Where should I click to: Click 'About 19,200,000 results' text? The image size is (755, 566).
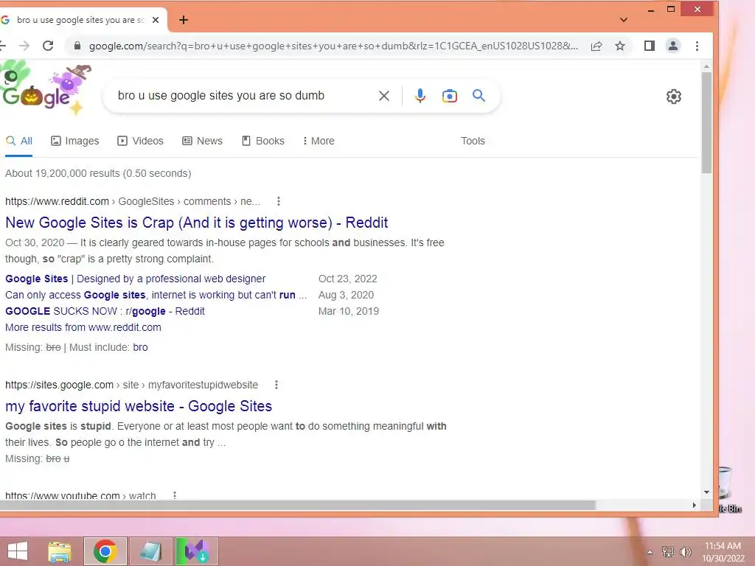coord(98,173)
